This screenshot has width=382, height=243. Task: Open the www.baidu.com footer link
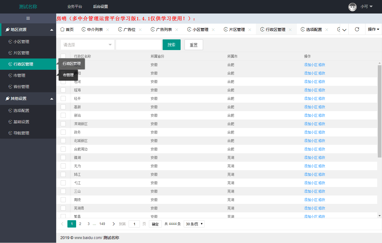(x=88, y=238)
